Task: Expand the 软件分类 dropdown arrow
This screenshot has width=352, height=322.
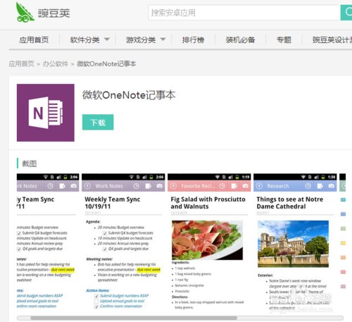Action: click(107, 39)
